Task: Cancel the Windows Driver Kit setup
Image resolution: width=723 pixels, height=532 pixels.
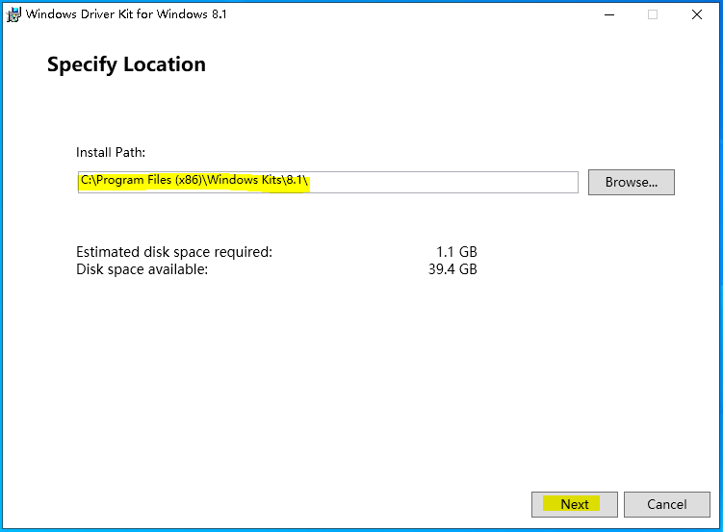Action: (667, 504)
